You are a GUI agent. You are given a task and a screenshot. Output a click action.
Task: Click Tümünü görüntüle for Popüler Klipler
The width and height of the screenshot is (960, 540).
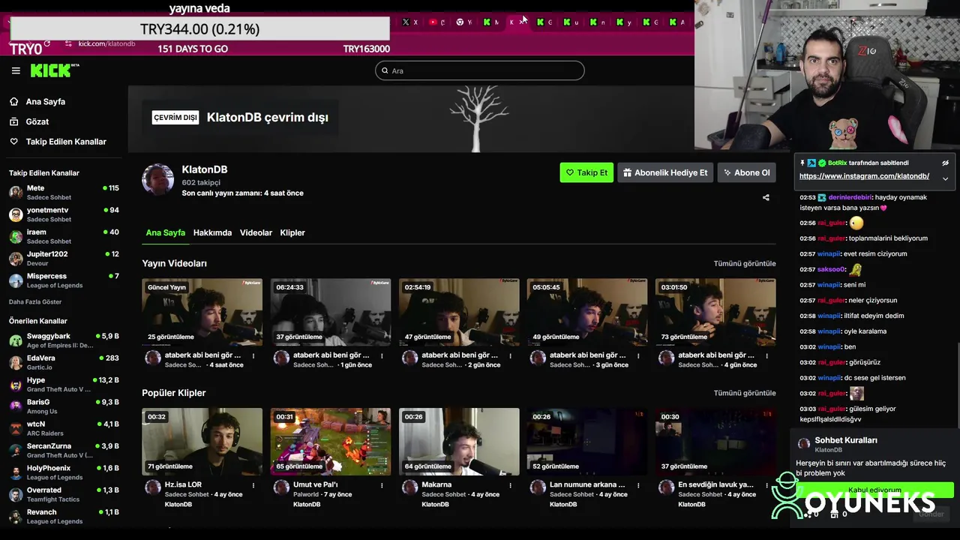click(x=745, y=393)
